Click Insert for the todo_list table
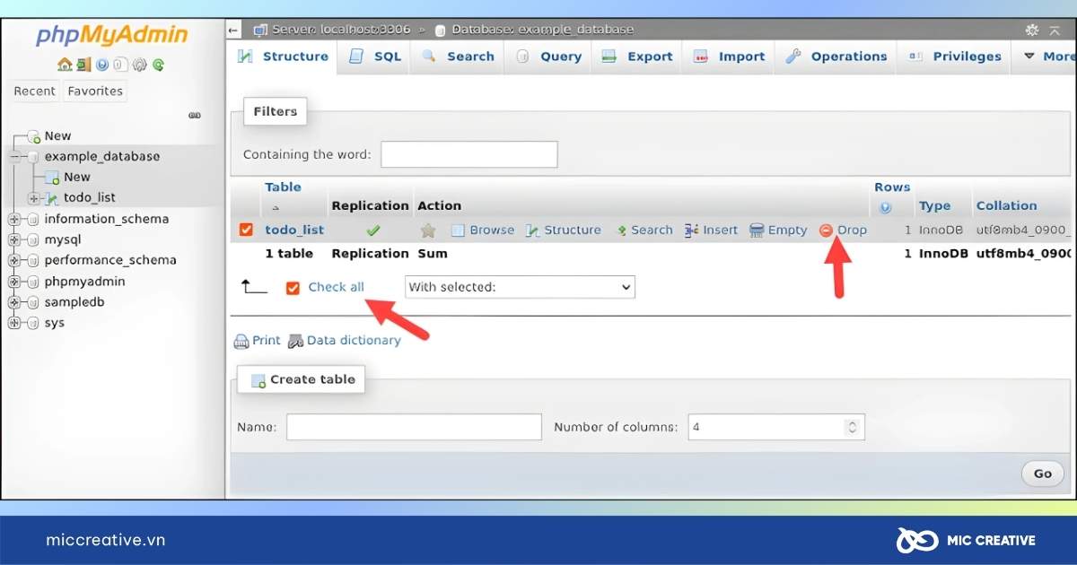The height and width of the screenshot is (565, 1077). coord(712,230)
